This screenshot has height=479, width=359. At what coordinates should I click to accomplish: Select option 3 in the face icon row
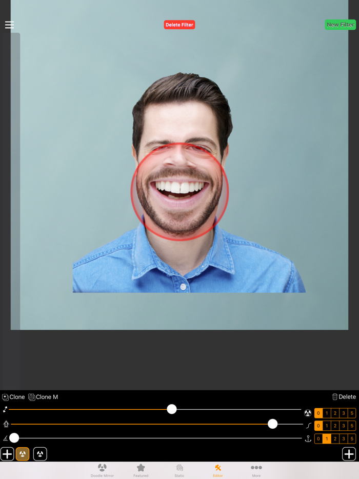pos(344,413)
